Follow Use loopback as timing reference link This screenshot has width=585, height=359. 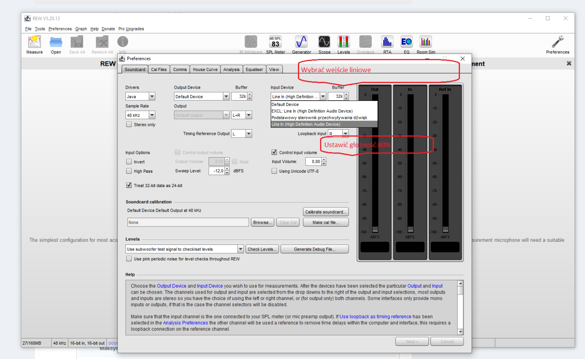click(375, 316)
